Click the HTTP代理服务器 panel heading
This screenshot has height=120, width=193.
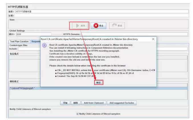[x=18, y=7]
